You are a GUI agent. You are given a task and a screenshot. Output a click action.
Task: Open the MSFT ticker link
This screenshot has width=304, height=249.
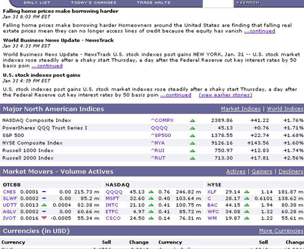click(x=113, y=198)
